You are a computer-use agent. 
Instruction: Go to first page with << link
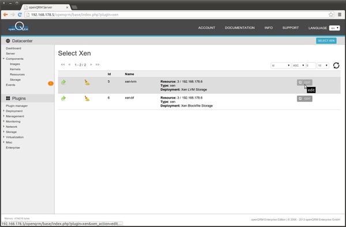[x=63, y=65]
